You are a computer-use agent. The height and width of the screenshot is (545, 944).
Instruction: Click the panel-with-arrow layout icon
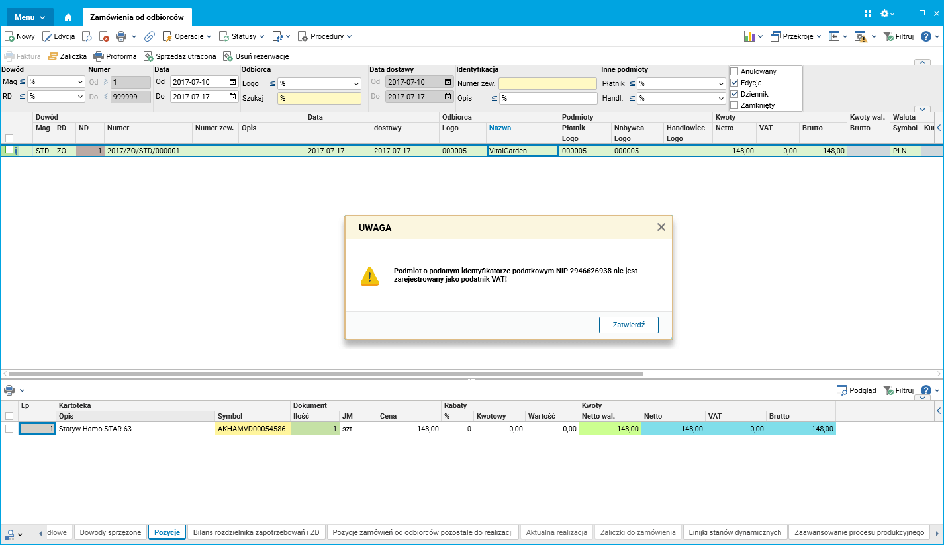834,36
